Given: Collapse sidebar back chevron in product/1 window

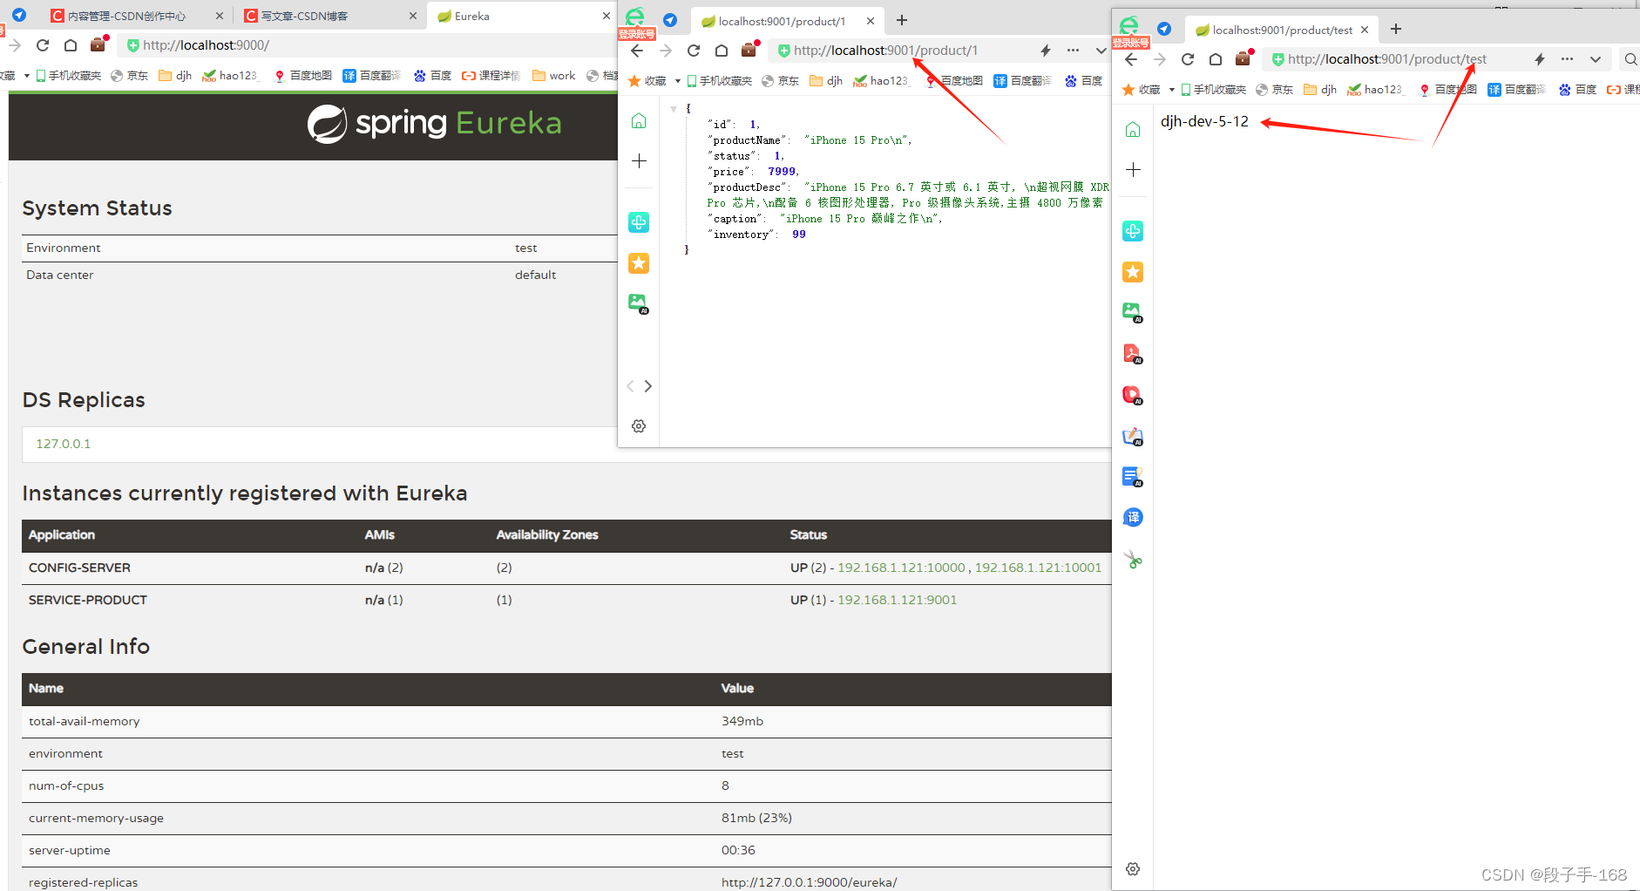Looking at the screenshot, I should 630,386.
